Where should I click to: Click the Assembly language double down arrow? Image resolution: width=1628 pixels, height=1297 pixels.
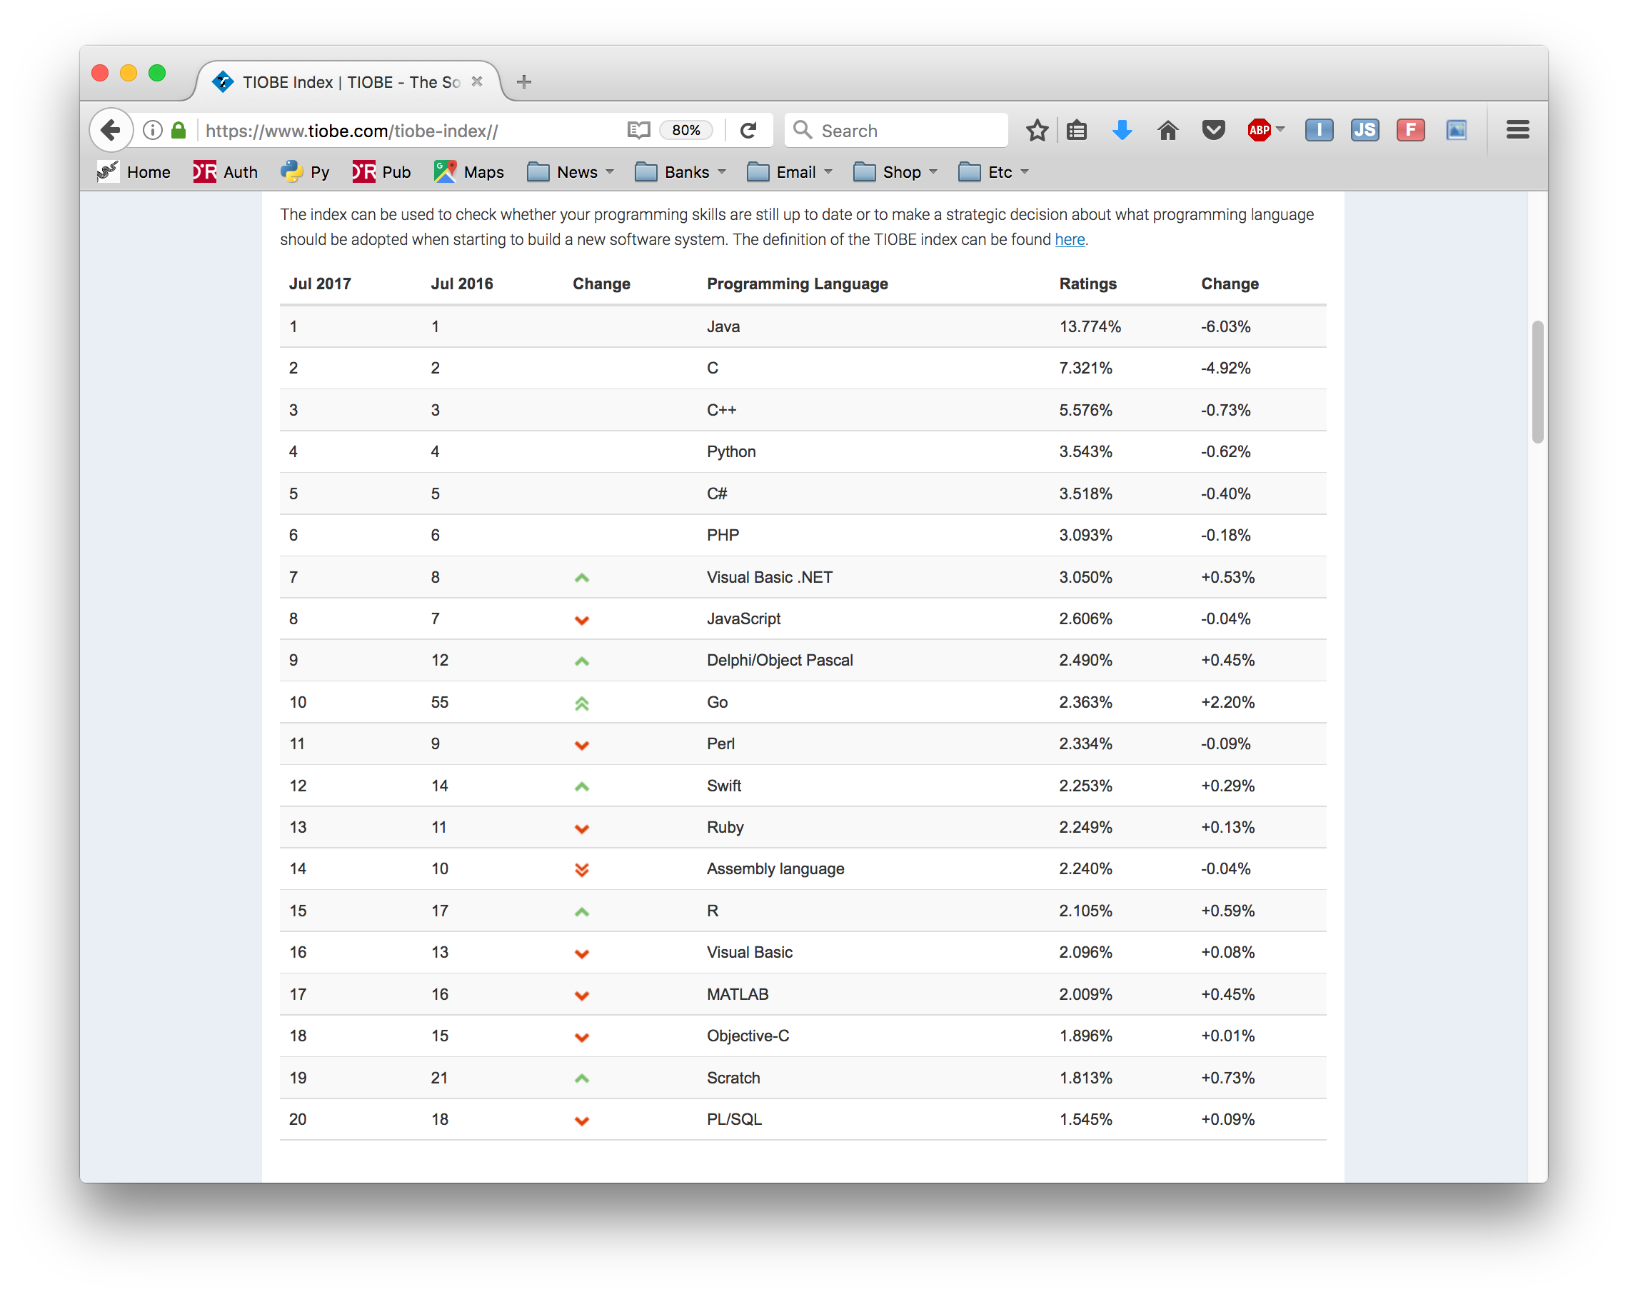click(x=581, y=869)
